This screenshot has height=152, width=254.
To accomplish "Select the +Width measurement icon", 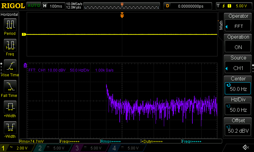I will click(10, 107).
